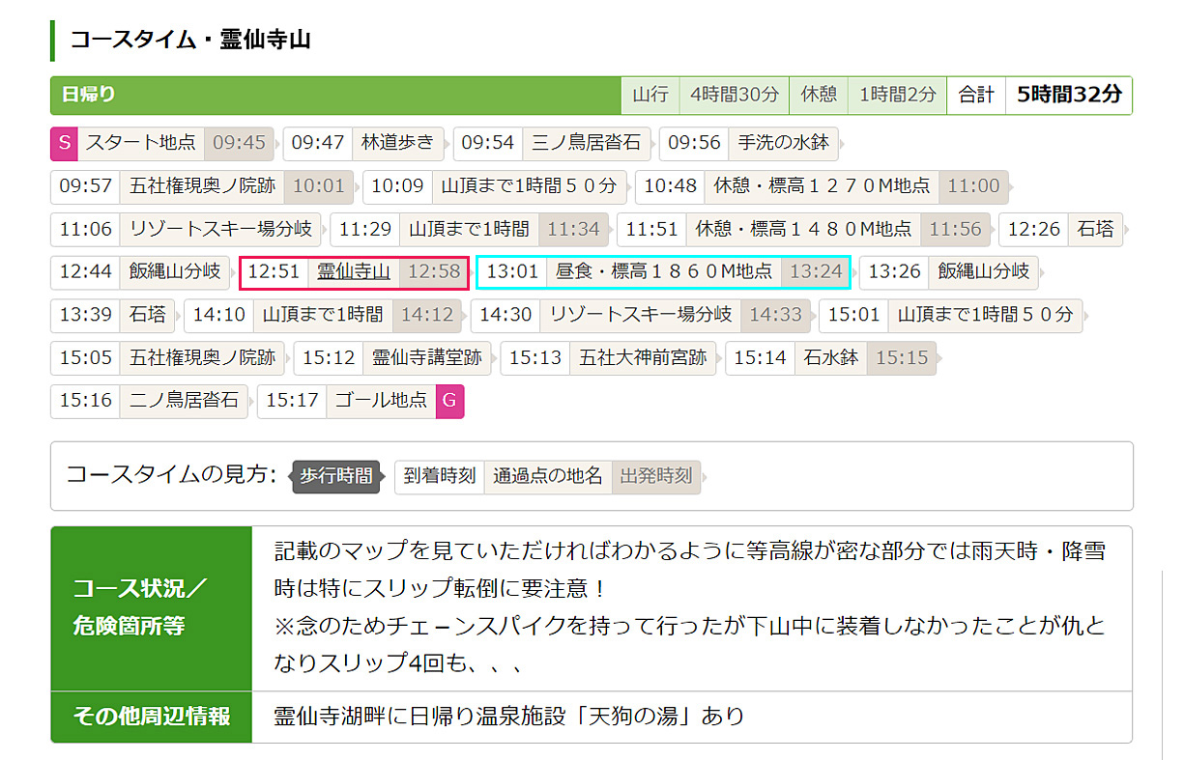Click the 昼食・標高1860M地点 lunch stop

point(663,271)
